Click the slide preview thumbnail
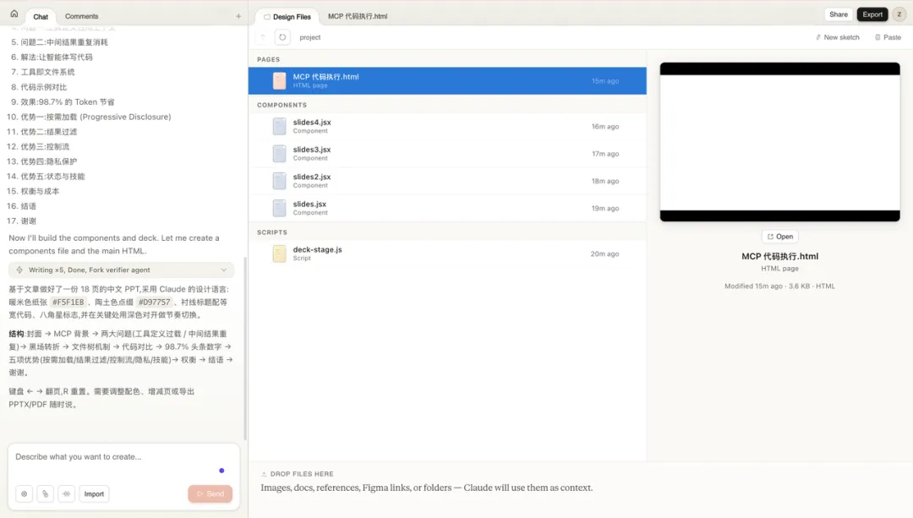The height and width of the screenshot is (518, 913). (x=779, y=142)
